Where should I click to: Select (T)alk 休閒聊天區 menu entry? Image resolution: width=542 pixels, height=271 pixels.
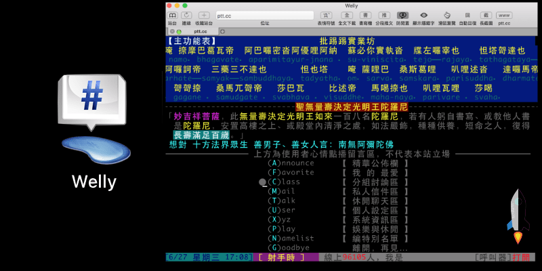(338, 201)
